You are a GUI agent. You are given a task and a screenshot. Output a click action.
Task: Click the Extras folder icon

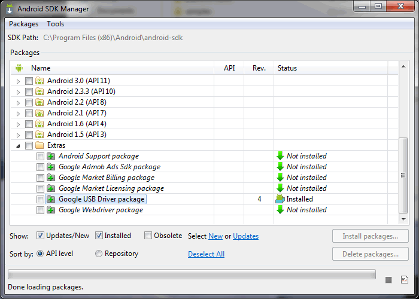40,145
